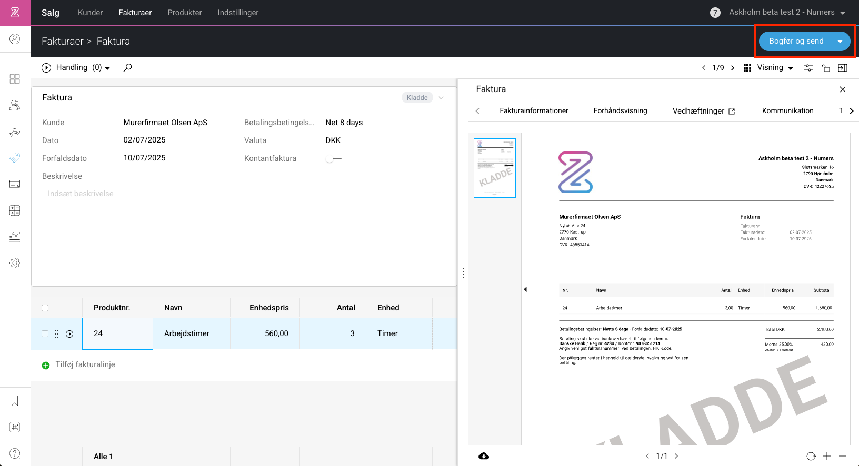Open the Produkter menu
This screenshot has height=466, width=859.
(x=185, y=13)
